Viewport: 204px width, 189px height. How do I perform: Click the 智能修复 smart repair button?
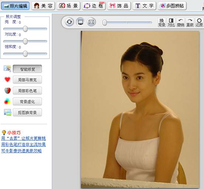[27, 69]
